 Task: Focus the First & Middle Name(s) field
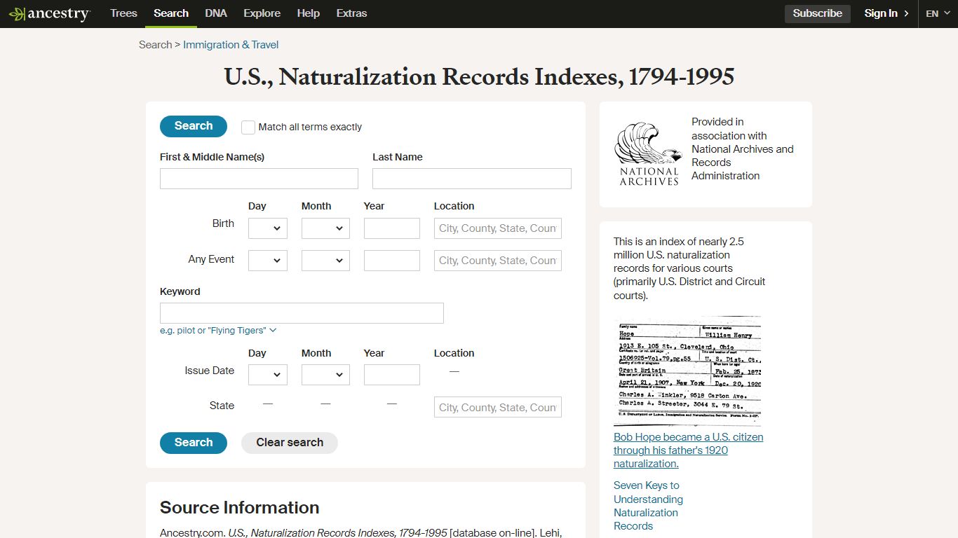coord(259,179)
